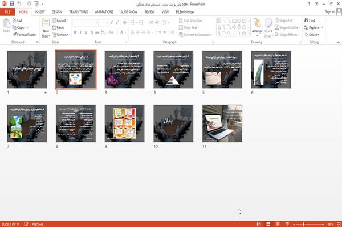Click PERSIAN language indicator

[x=38, y=224]
